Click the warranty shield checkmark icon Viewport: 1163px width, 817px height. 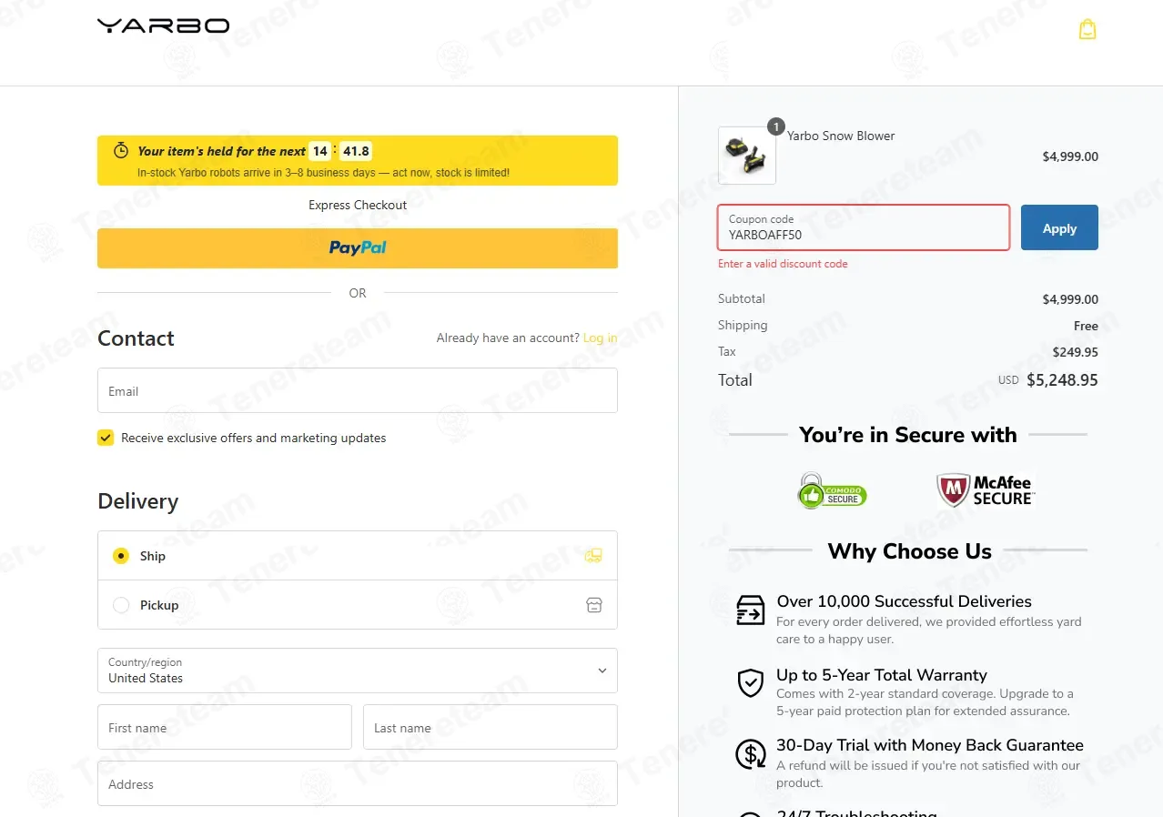pyautogui.click(x=751, y=682)
